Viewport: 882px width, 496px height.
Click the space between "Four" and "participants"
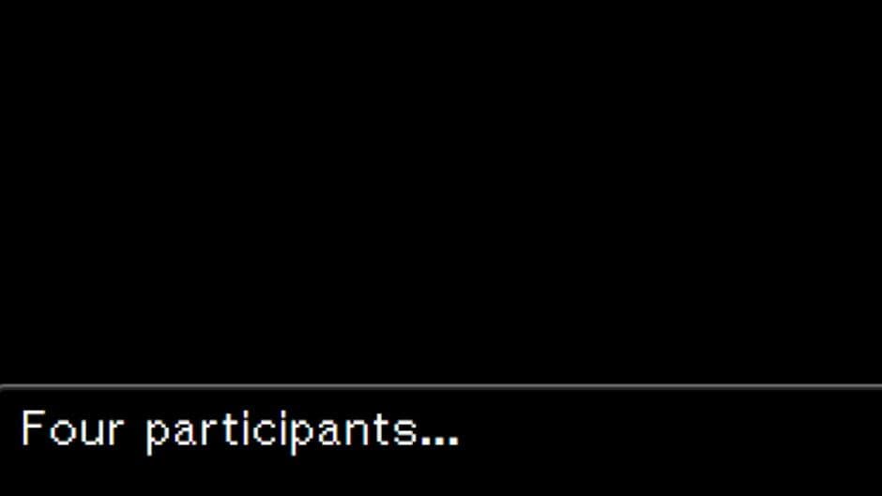pyautogui.click(x=135, y=431)
